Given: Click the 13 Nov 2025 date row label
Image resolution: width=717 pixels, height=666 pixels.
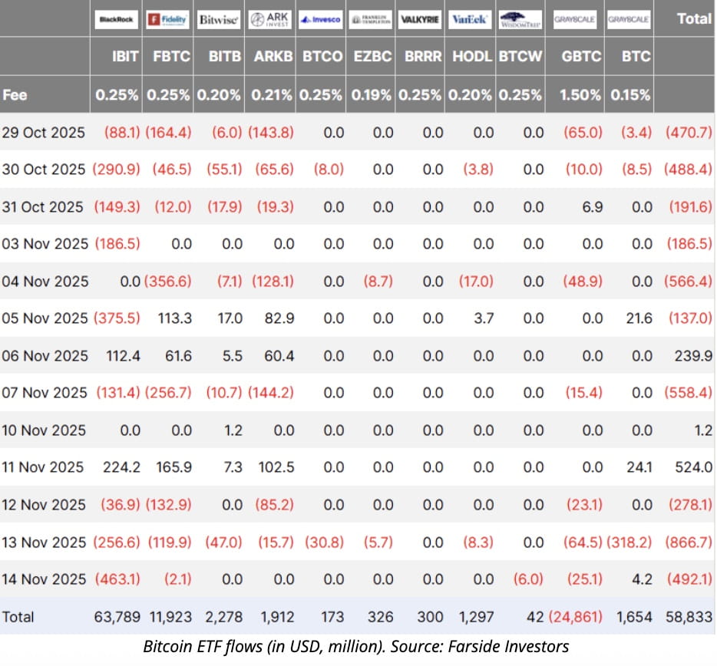Looking at the screenshot, I should 44,542.
